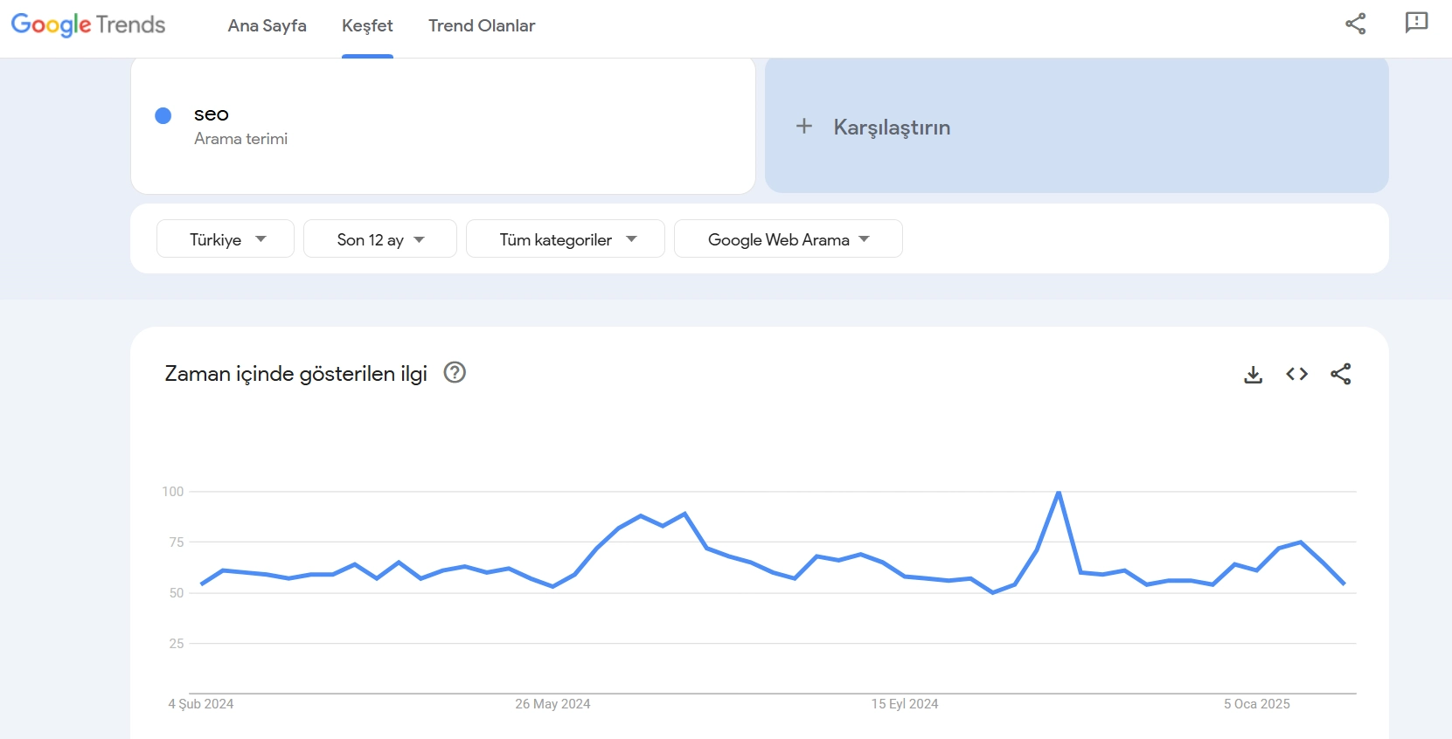
Task: Edit the seo search term field
Action: 443,126
